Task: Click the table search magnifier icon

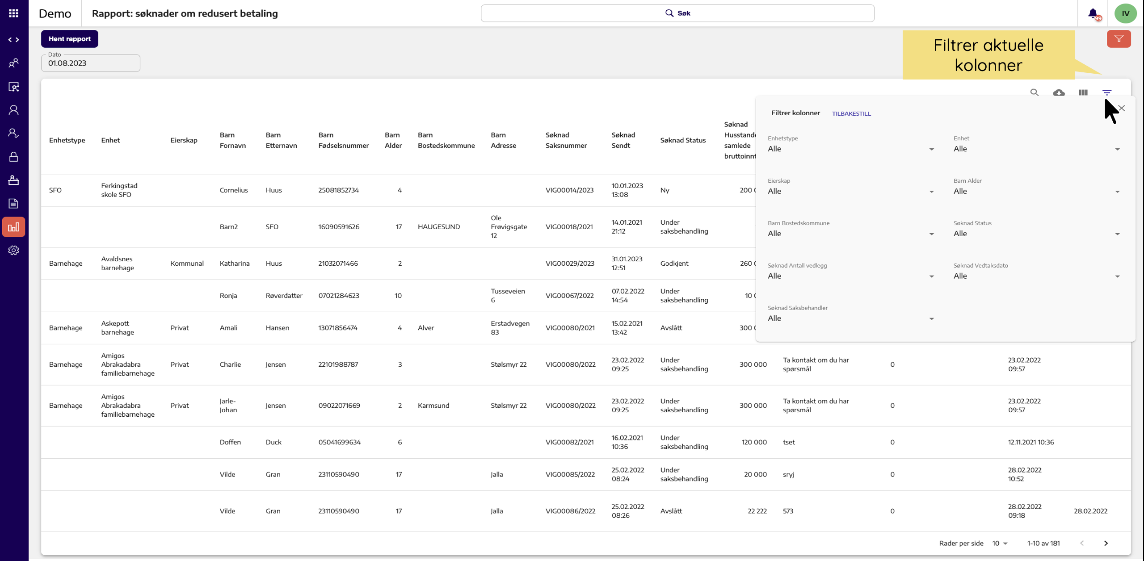Action: click(1035, 92)
